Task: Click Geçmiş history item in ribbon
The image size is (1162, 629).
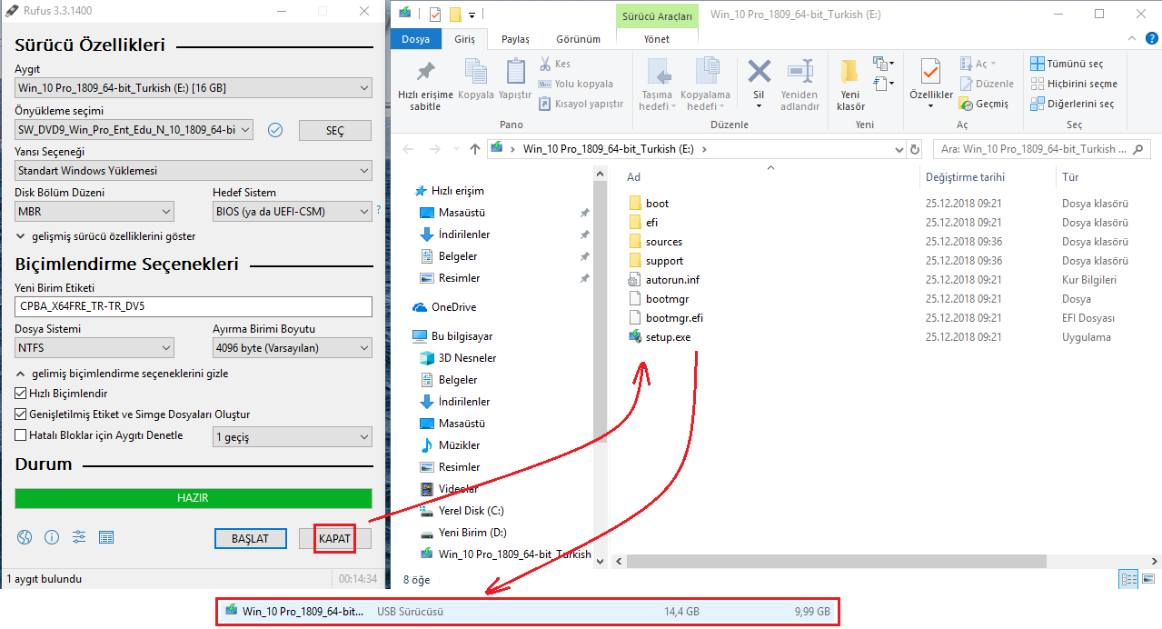Action: [984, 104]
